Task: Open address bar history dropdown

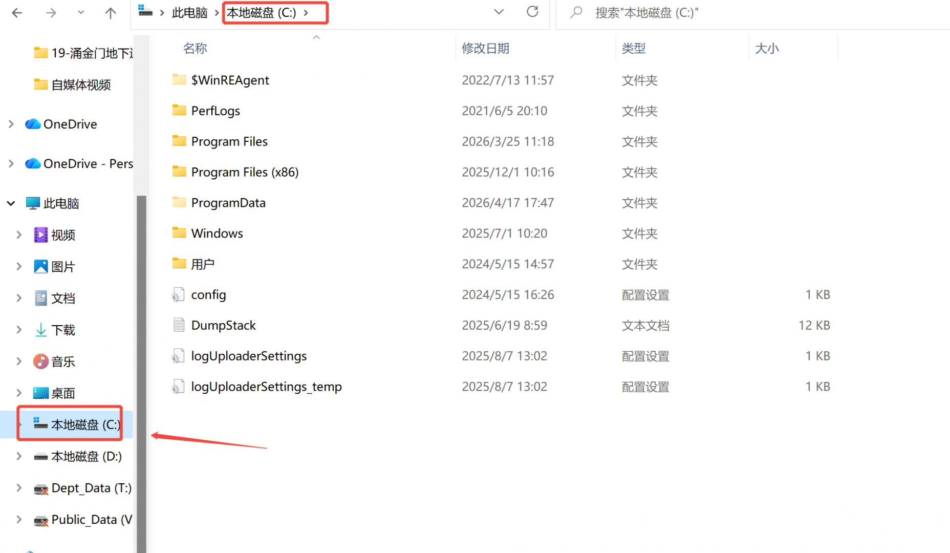Action: (499, 12)
